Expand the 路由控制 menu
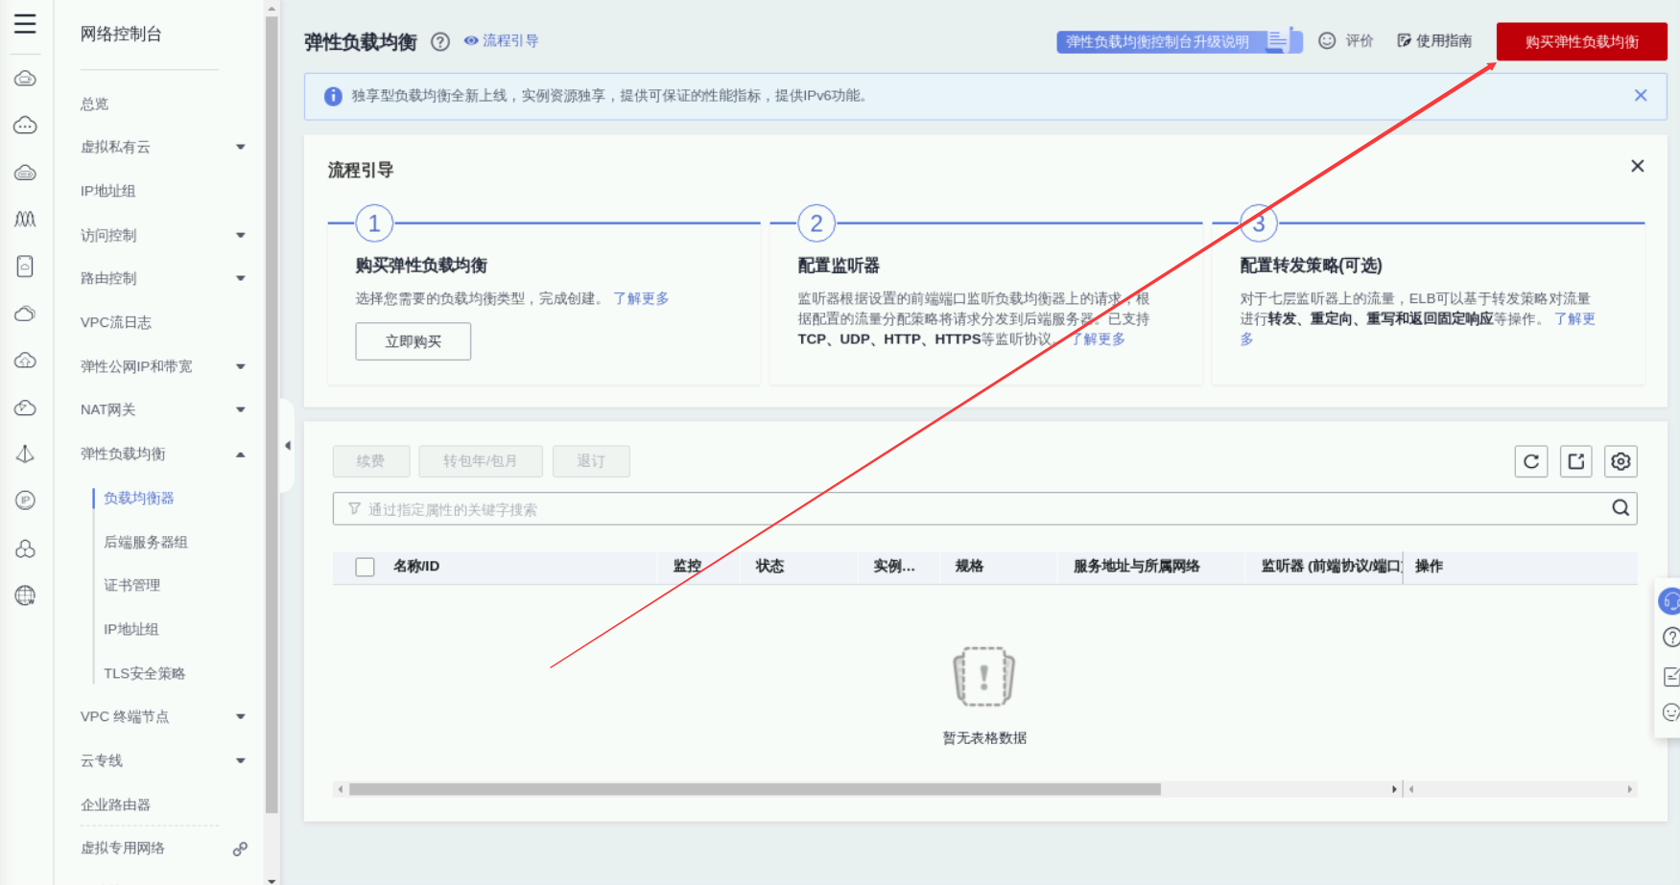 point(241,278)
